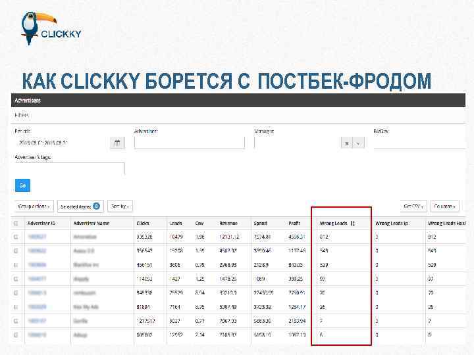Screen dimensions: 474x355
Task: Click the BizDev filter input field
Action: tap(419, 143)
